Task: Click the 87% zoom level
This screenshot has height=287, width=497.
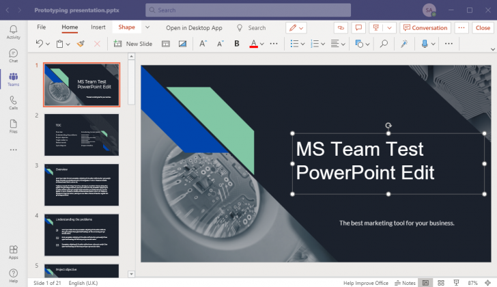Action: (x=472, y=283)
